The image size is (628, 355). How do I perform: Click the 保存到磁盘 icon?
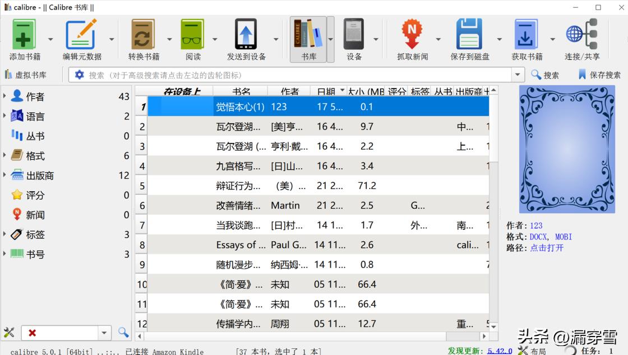coord(469,34)
